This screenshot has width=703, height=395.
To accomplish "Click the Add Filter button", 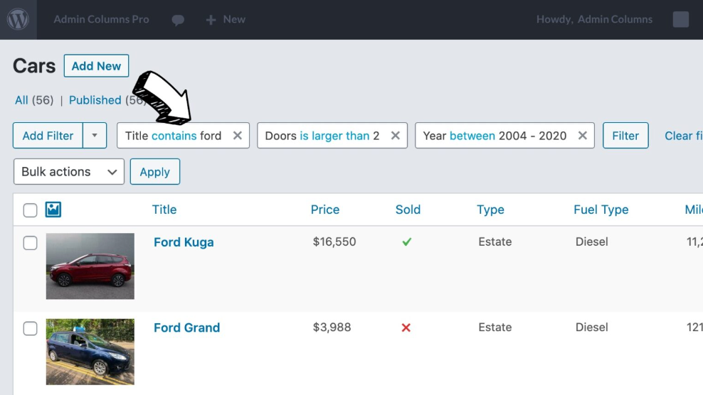I will 48,135.
